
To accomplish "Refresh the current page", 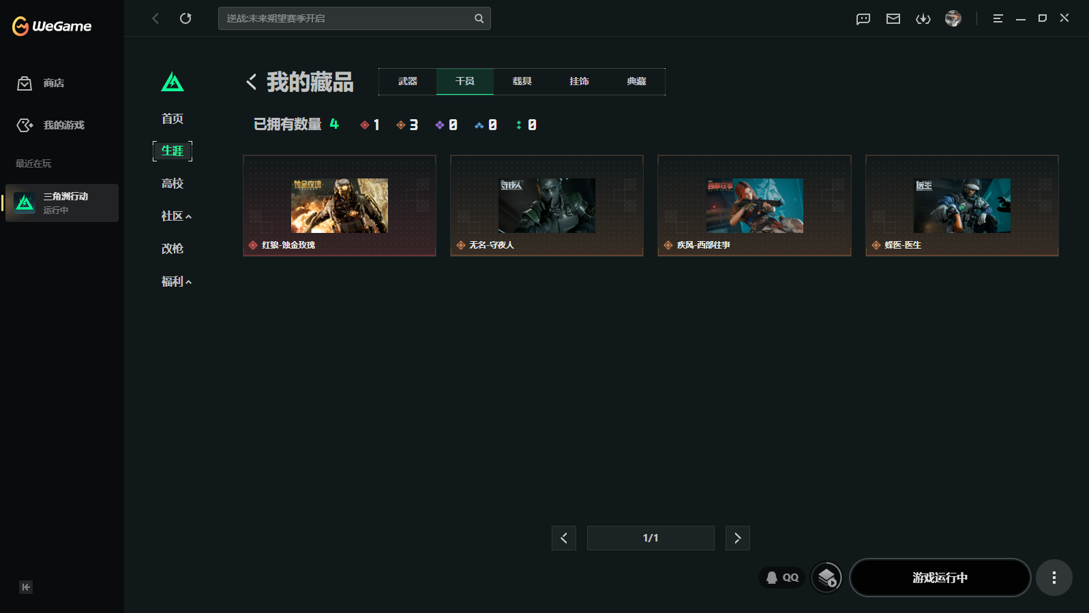I will [185, 18].
